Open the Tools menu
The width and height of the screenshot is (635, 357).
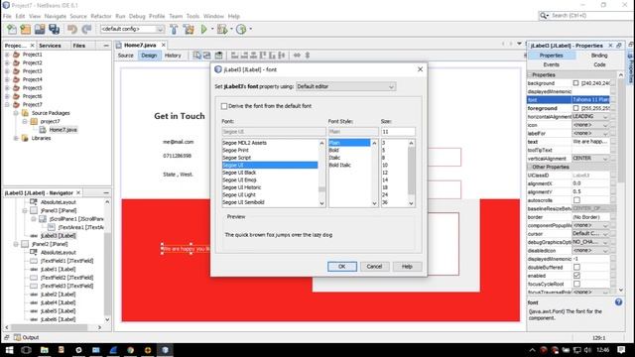pos(192,16)
